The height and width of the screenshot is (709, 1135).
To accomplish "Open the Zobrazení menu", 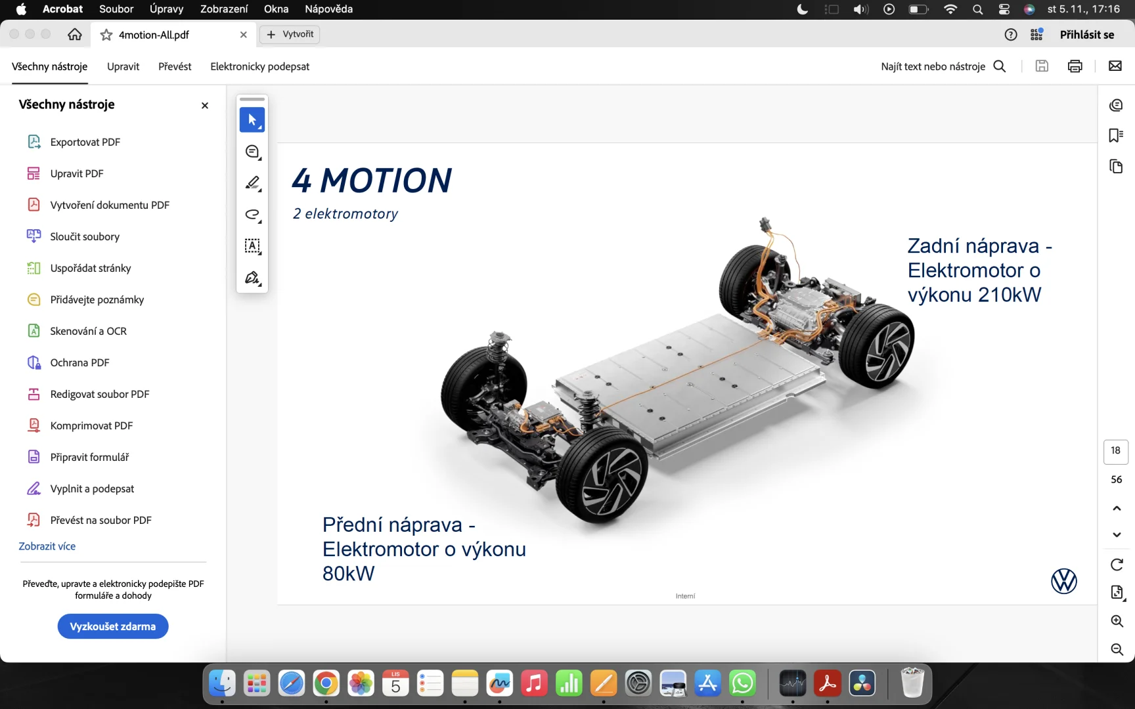I will click(x=223, y=9).
